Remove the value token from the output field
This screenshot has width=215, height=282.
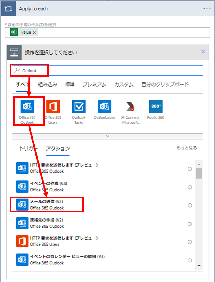point(35,33)
